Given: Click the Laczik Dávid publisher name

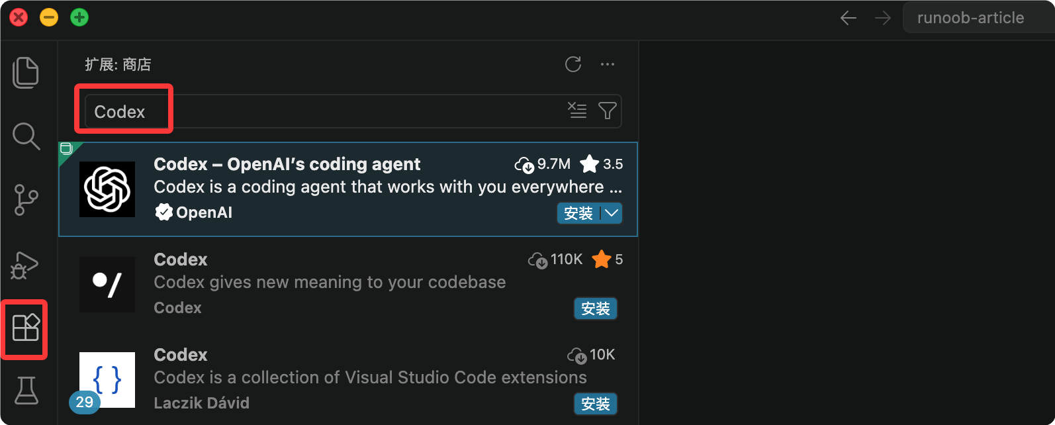Looking at the screenshot, I should tap(201, 403).
